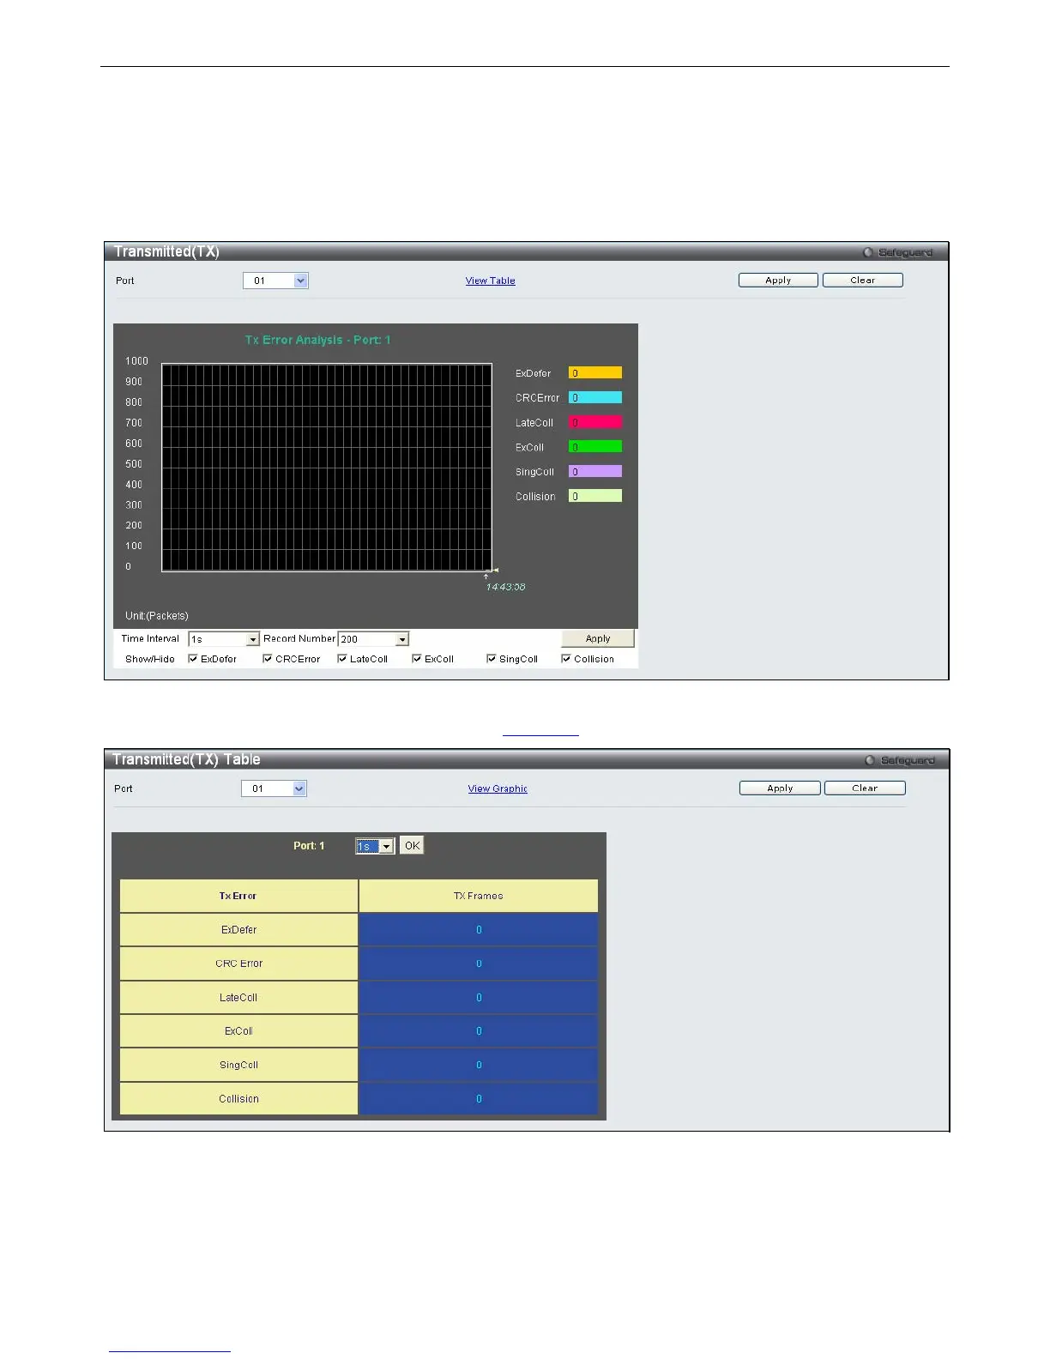Click the ExColl row label in the table
The image size is (1050, 1359).
pyautogui.click(x=238, y=1031)
